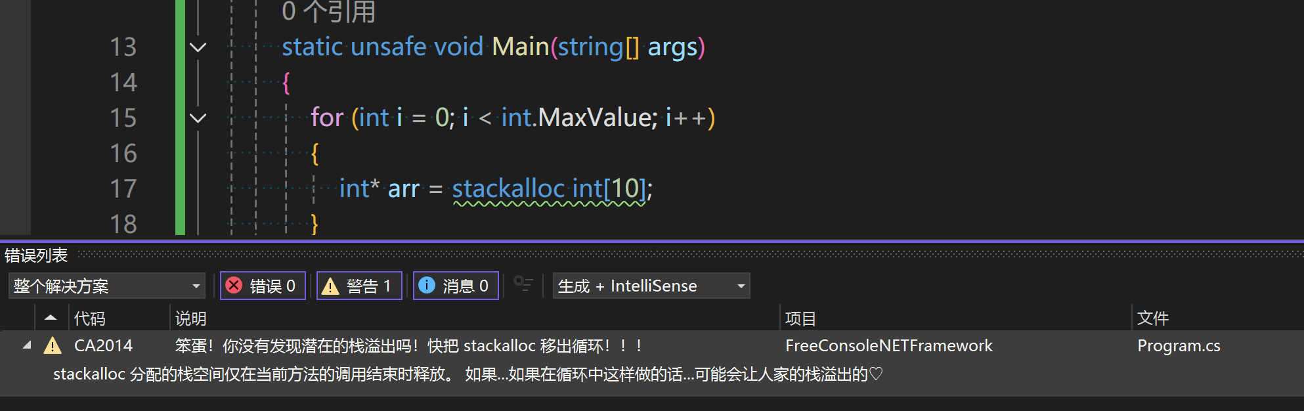Viewport: 1304px width, 411px height.
Task: Toggle the 警告 1 warnings filter
Action: [x=359, y=286]
